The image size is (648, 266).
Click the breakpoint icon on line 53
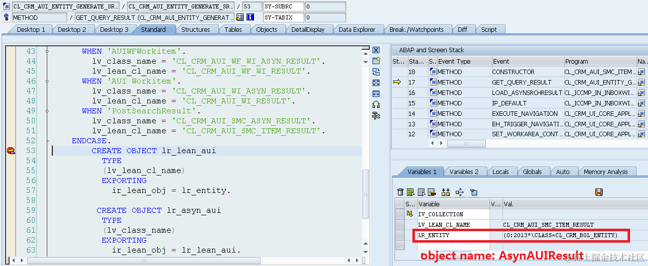click(10, 151)
